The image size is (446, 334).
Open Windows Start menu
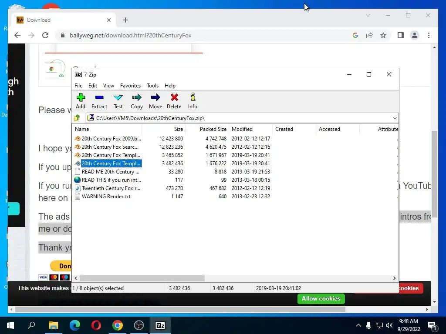(x=10, y=325)
